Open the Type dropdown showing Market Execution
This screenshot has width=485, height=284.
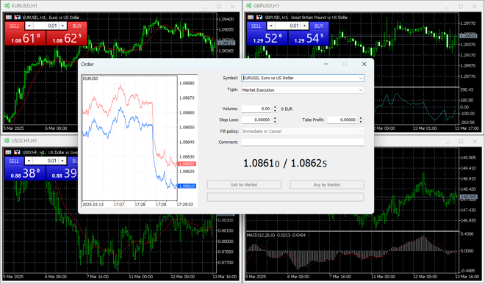[x=303, y=90]
